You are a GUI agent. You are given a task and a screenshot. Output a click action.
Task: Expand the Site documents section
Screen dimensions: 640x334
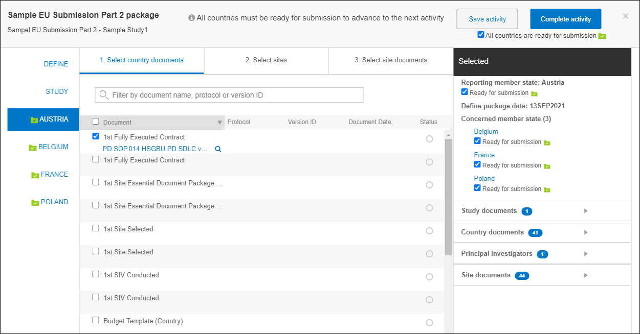586,275
